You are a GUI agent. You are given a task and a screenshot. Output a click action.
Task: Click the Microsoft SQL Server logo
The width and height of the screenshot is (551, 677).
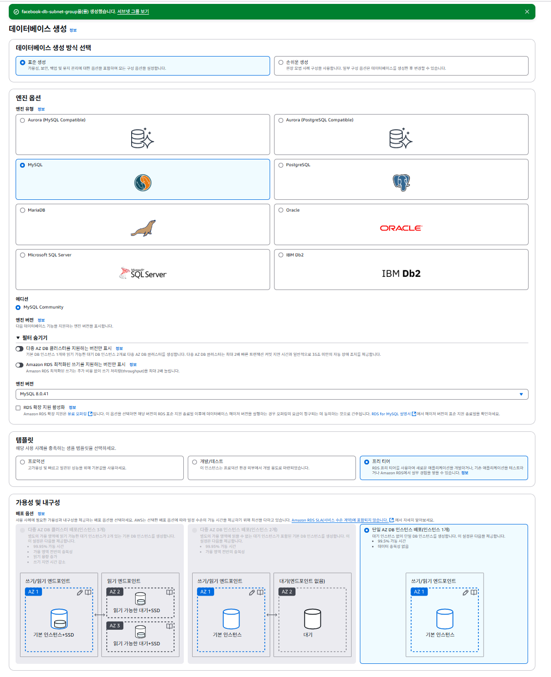(143, 273)
